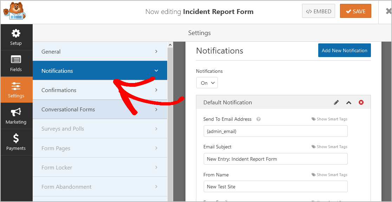Open the Setup gear panel

pyautogui.click(x=16, y=37)
